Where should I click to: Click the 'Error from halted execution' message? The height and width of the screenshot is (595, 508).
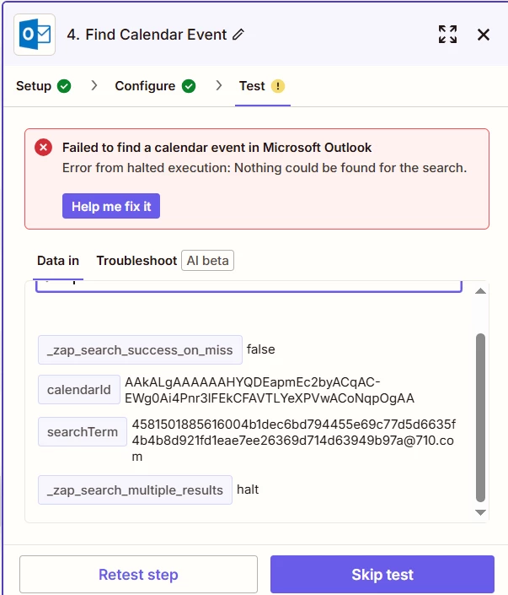265,168
